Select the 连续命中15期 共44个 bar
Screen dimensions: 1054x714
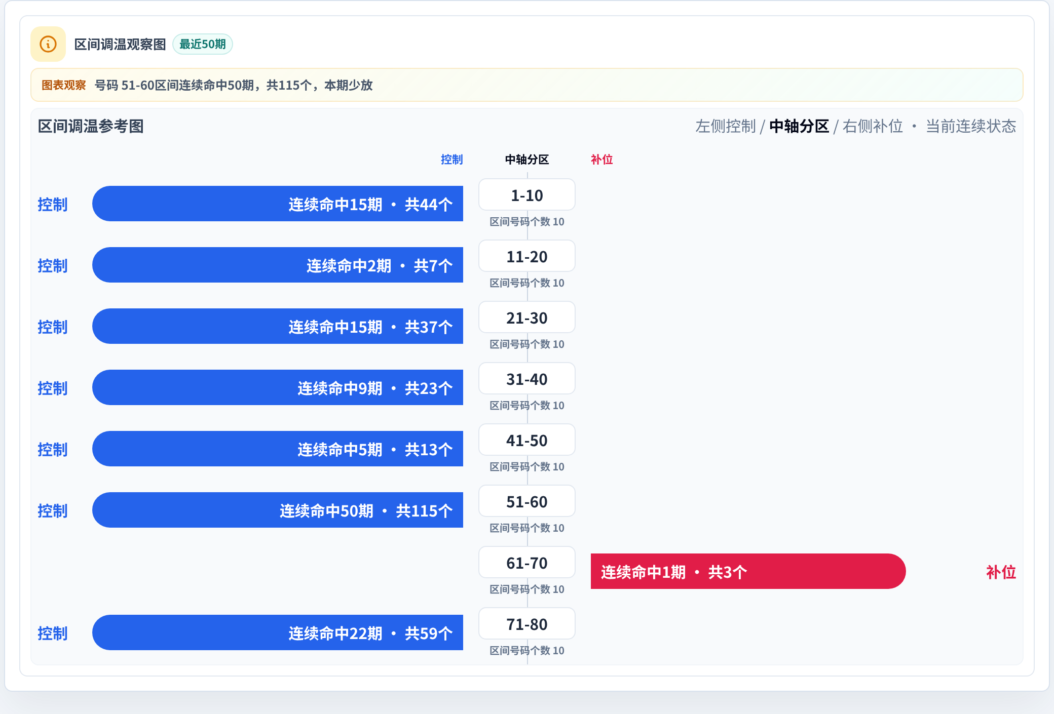coord(278,204)
